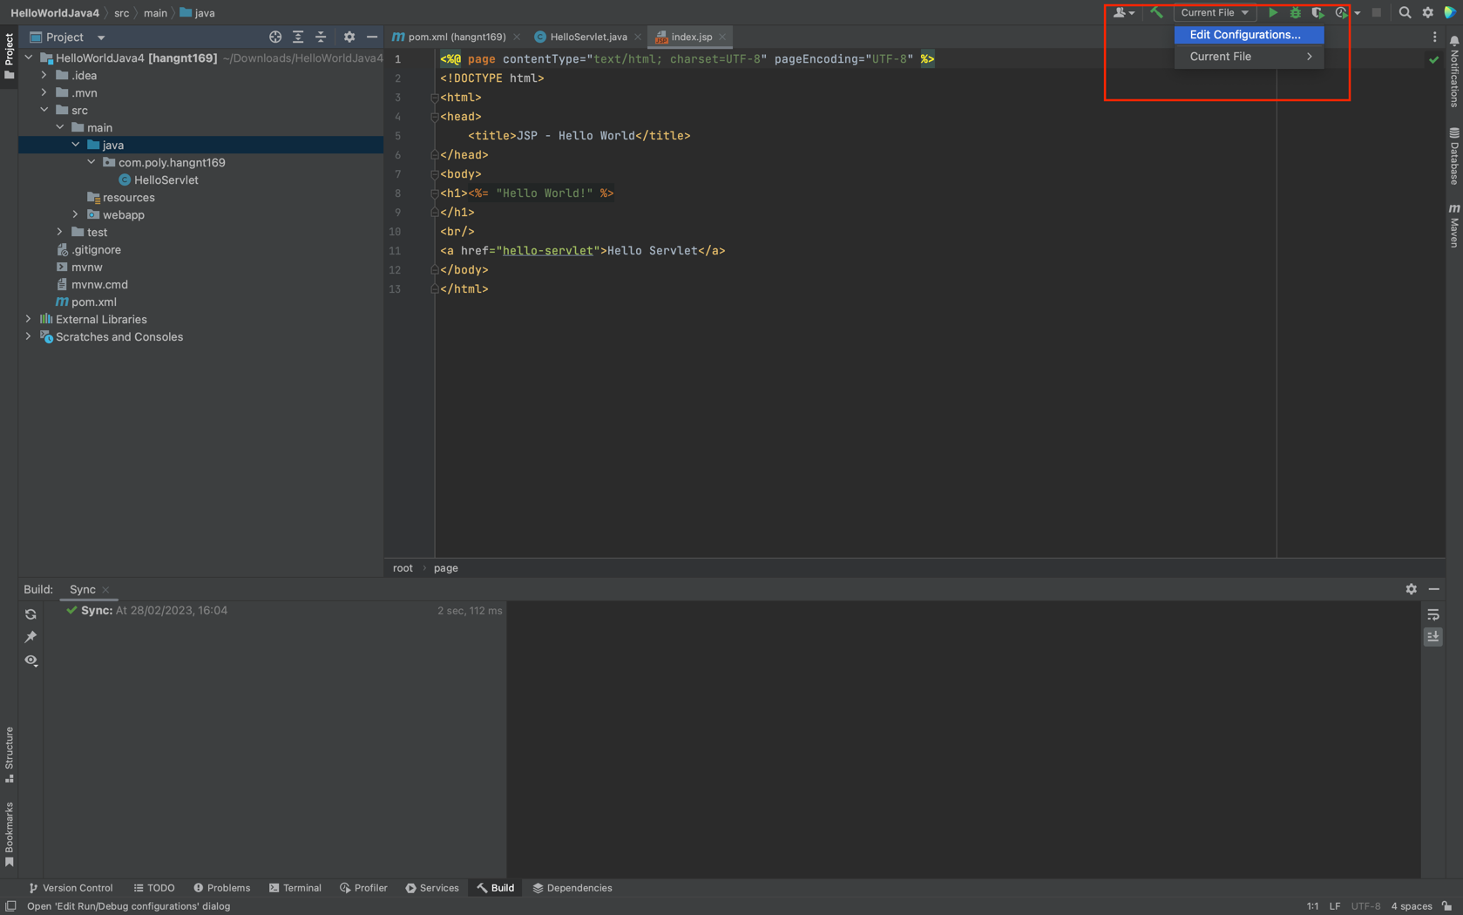Collapse the com.poly.hangnt169 package
Viewport: 1463px width, 915px height.
(x=91, y=163)
